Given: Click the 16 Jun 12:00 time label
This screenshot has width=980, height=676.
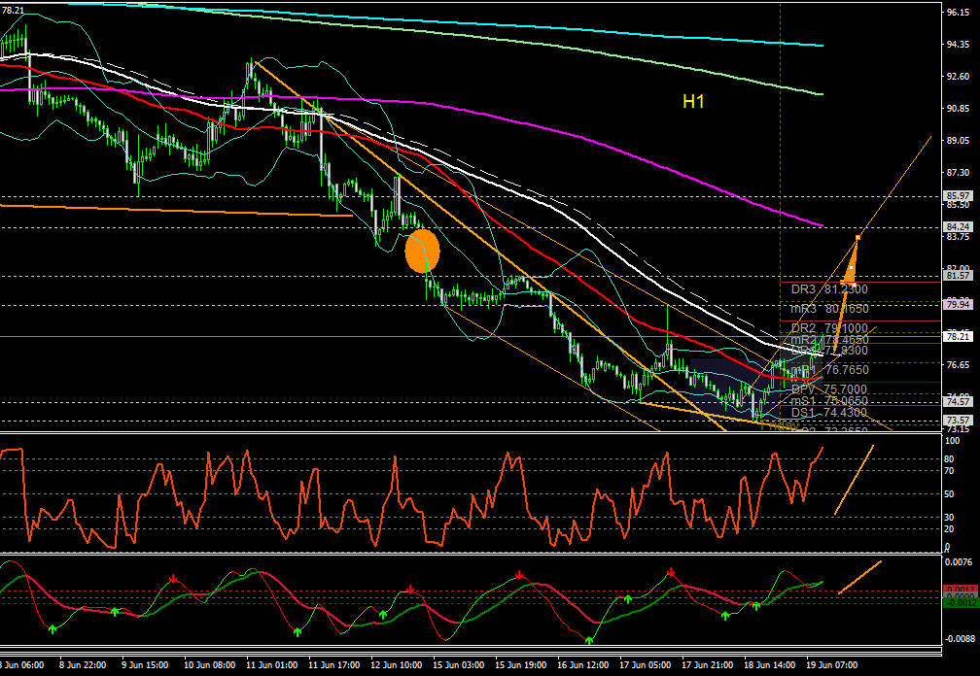Looking at the screenshot, I should pyautogui.click(x=582, y=664).
